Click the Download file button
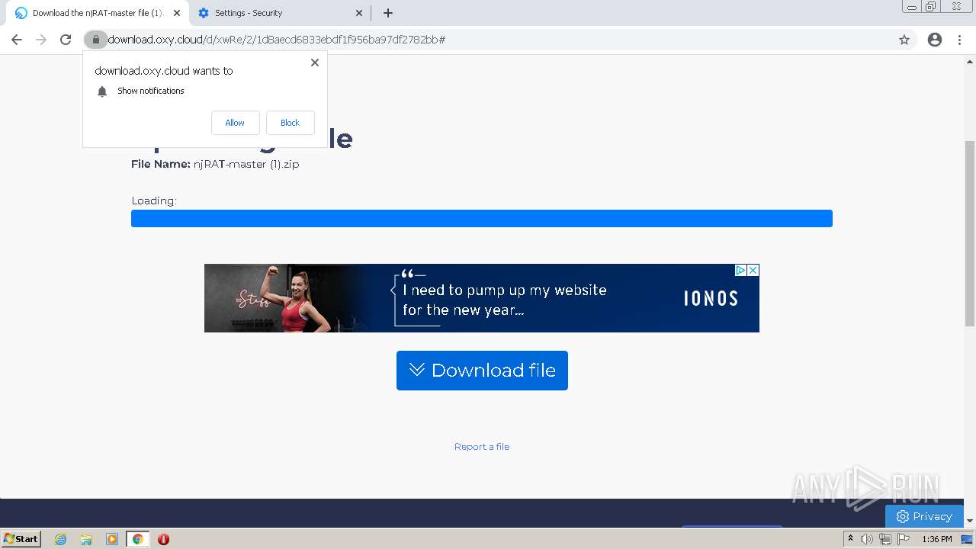976x549 pixels. click(x=482, y=371)
